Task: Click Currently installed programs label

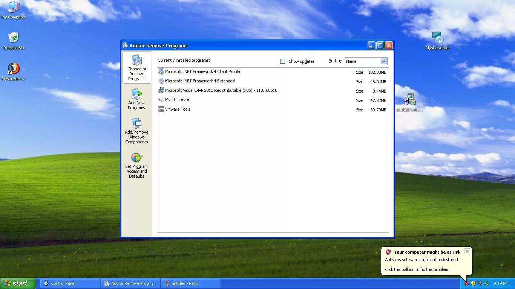Action: pyautogui.click(x=184, y=60)
